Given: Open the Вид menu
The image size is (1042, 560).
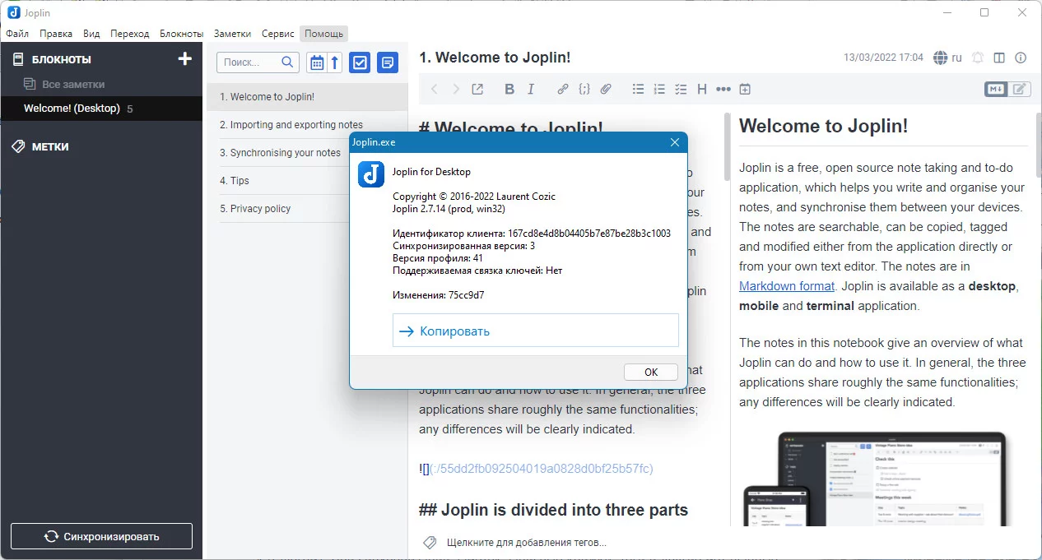Looking at the screenshot, I should pyautogui.click(x=91, y=34).
